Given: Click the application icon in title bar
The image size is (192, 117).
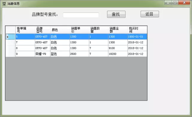Looking at the screenshot, I should pyautogui.click(x=4, y=4).
